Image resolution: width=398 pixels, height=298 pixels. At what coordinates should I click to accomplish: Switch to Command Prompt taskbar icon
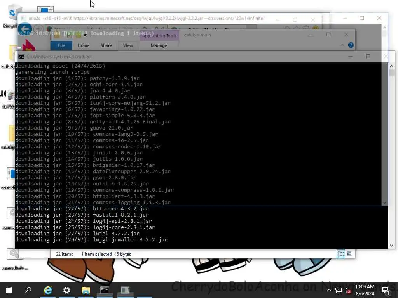[105, 290]
